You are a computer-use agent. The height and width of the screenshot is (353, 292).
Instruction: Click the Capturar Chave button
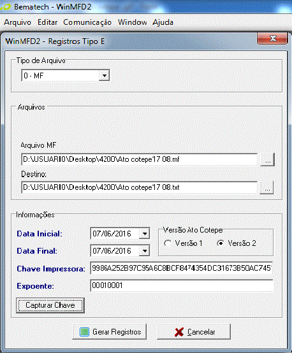pos(50,305)
